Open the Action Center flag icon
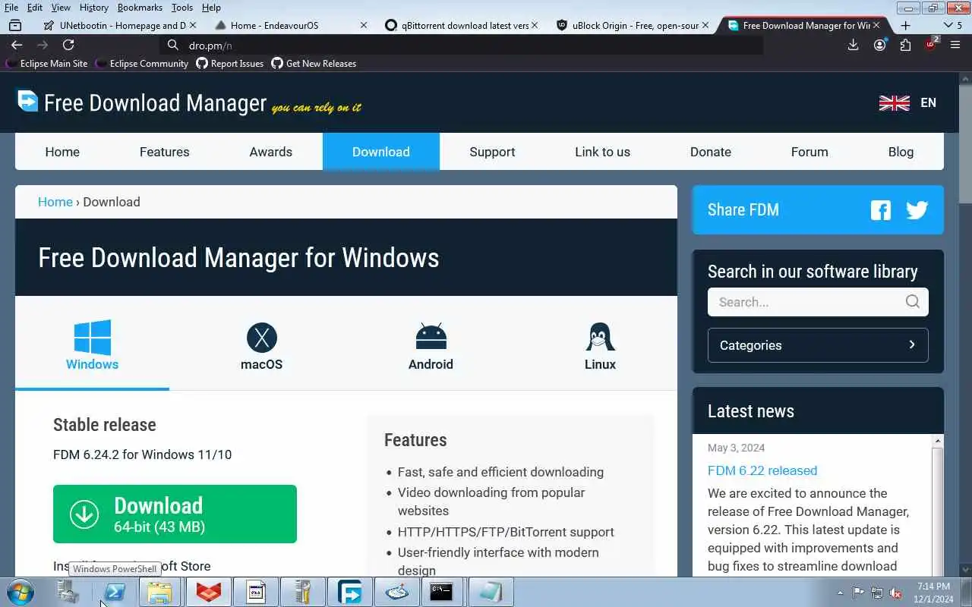Image resolution: width=972 pixels, height=607 pixels. 858,593
